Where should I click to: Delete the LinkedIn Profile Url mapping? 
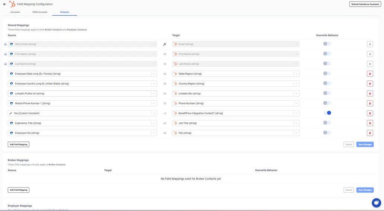tap(370, 93)
